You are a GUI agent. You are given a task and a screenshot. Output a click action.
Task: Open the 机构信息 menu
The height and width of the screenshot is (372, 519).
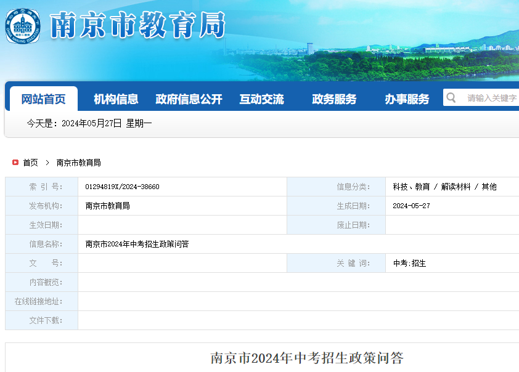tap(116, 99)
